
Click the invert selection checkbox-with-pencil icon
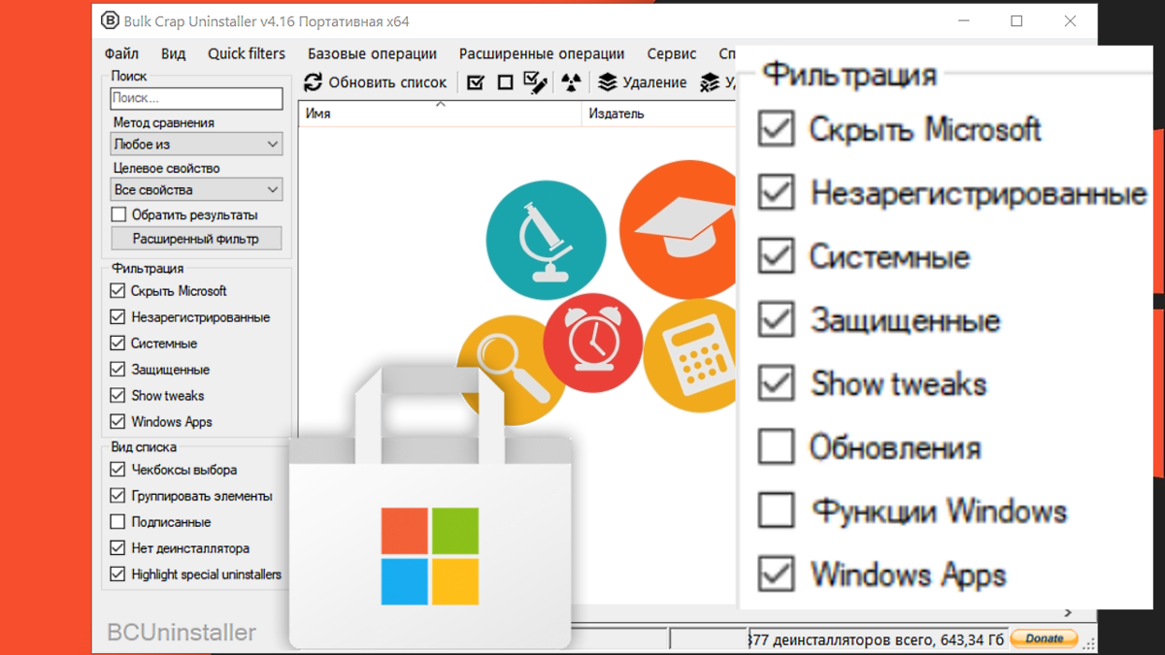tap(535, 82)
